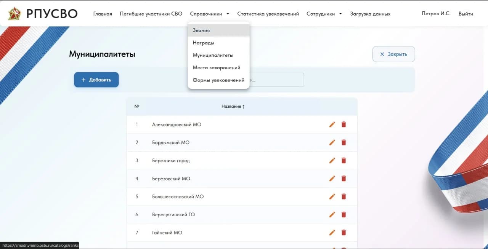488x249 pixels.
Task: Expand the Сотрудники dropdown menu
Action: click(324, 14)
